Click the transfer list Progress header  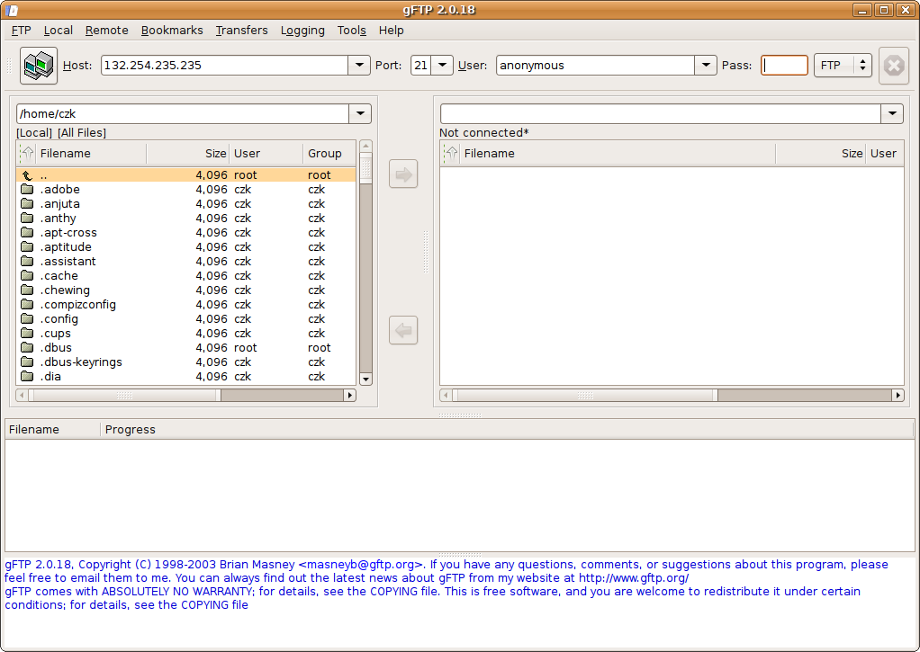point(508,430)
